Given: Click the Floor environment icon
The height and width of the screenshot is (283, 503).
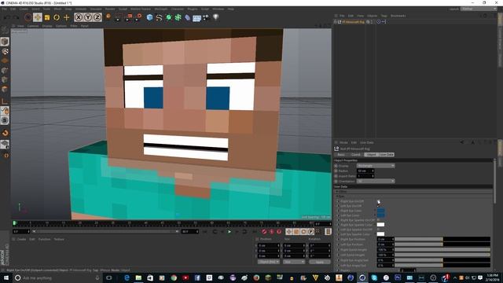Looking at the screenshot, I should 196,17.
